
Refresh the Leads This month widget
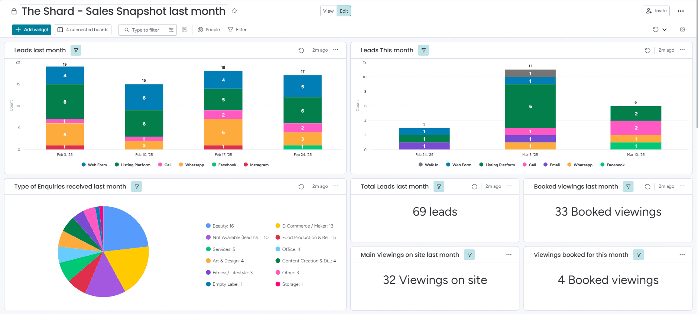(647, 50)
